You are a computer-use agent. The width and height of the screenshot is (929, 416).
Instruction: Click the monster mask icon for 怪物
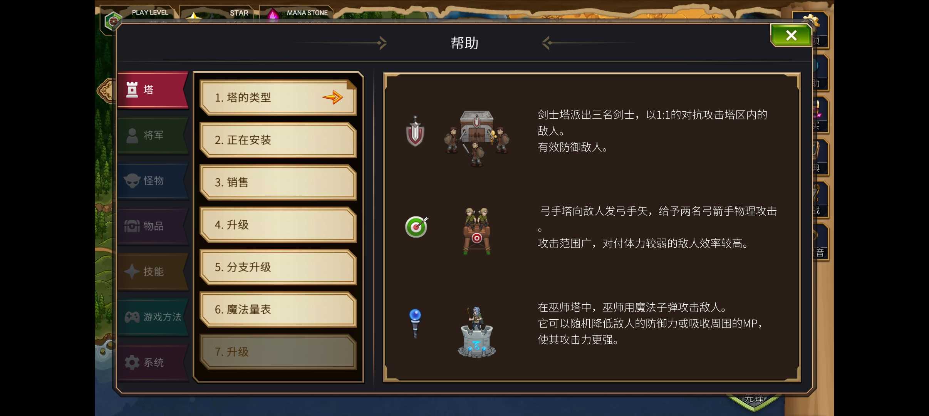(132, 181)
